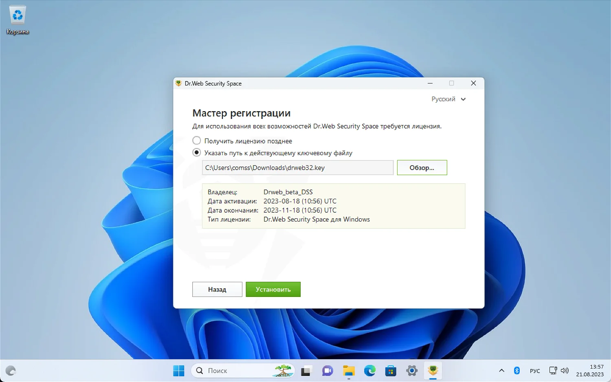Screen dimensions: 611x382
Task: Click the Назад button
Action: (217, 289)
